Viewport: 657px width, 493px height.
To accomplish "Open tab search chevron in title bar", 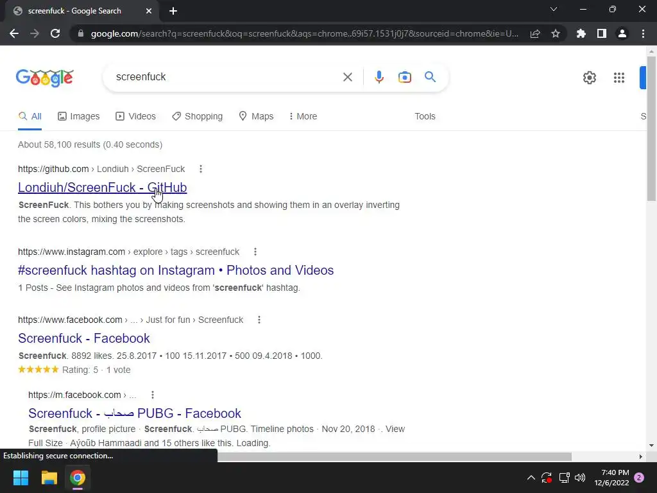I will point(554,9).
